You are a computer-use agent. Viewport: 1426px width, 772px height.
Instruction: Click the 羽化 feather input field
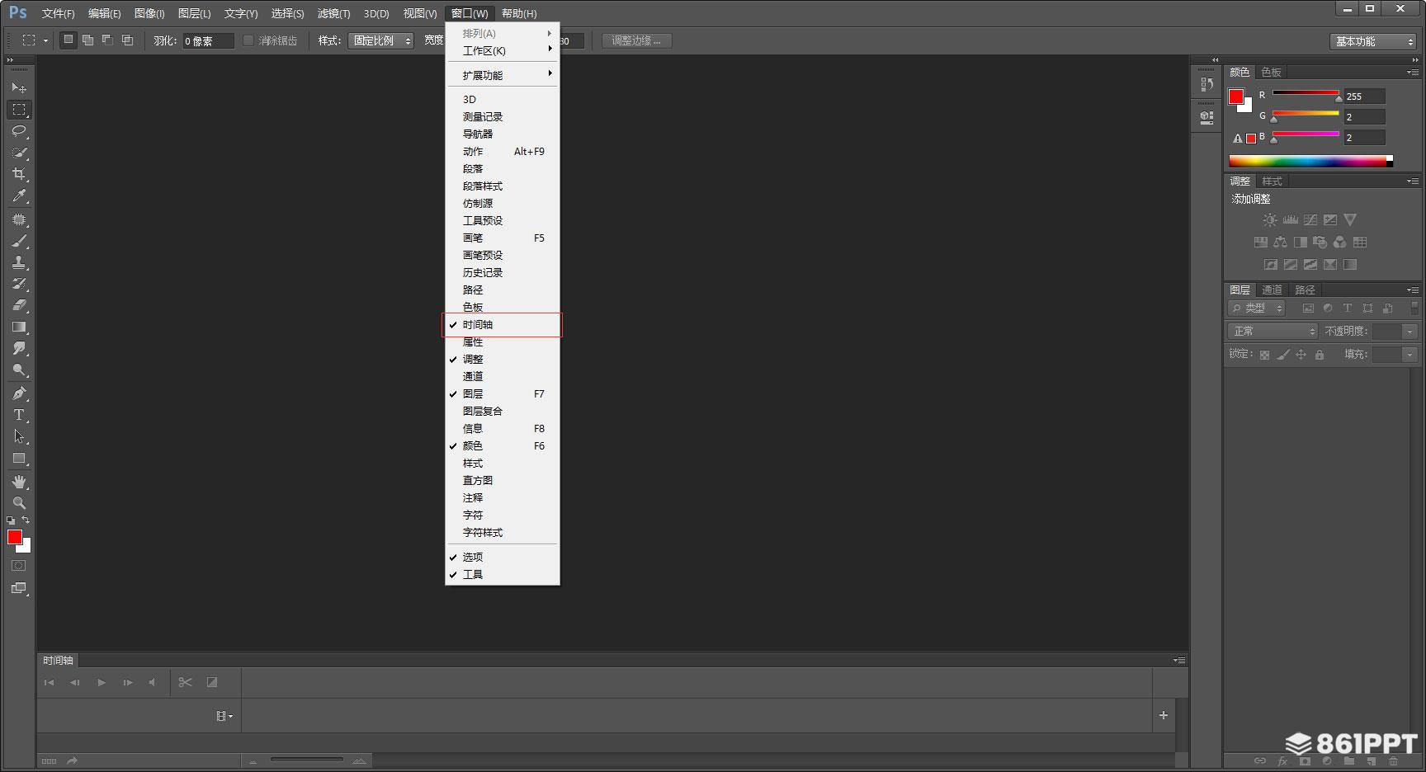pyautogui.click(x=207, y=40)
